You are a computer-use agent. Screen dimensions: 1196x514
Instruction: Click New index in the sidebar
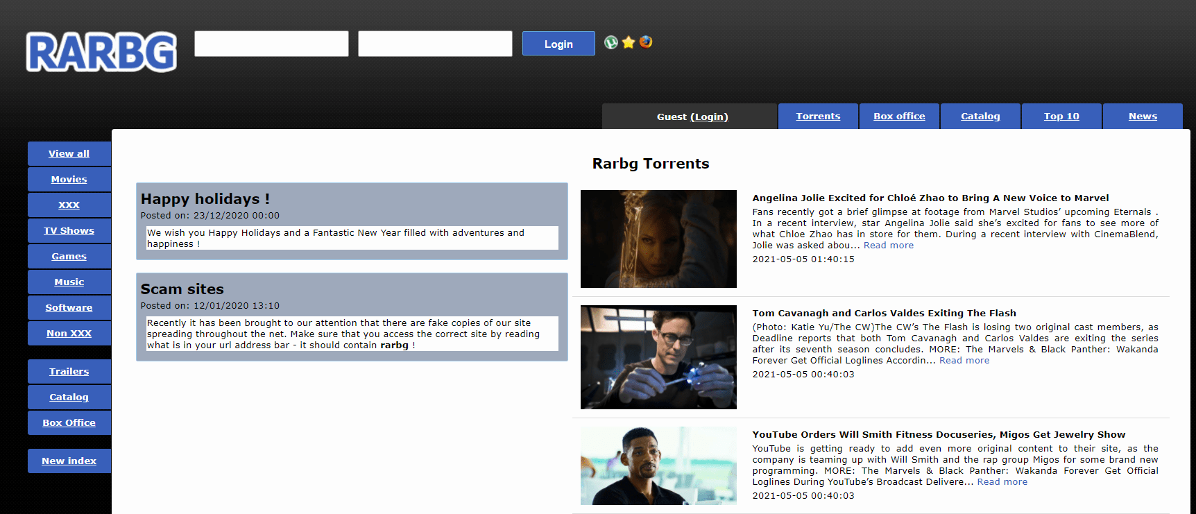(x=69, y=461)
